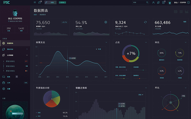Click the rocket icon for 业务跟踪

pos(3,55)
